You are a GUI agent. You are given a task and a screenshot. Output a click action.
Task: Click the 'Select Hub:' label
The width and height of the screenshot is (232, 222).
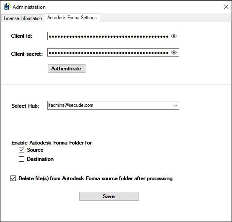pos(26,106)
